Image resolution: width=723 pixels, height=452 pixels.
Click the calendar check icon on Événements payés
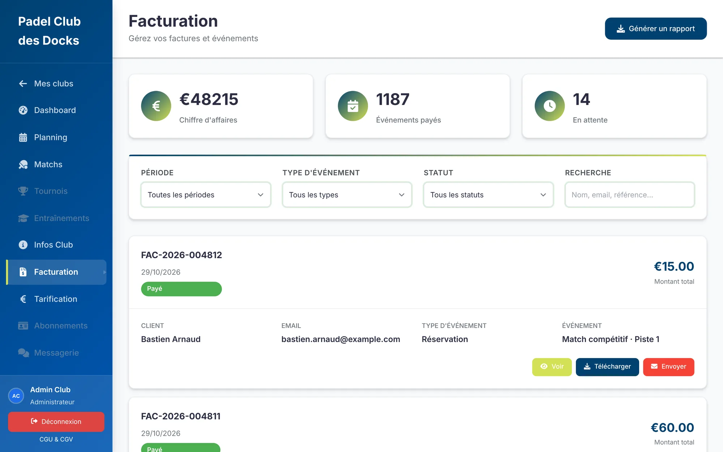[x=353, y=106]
